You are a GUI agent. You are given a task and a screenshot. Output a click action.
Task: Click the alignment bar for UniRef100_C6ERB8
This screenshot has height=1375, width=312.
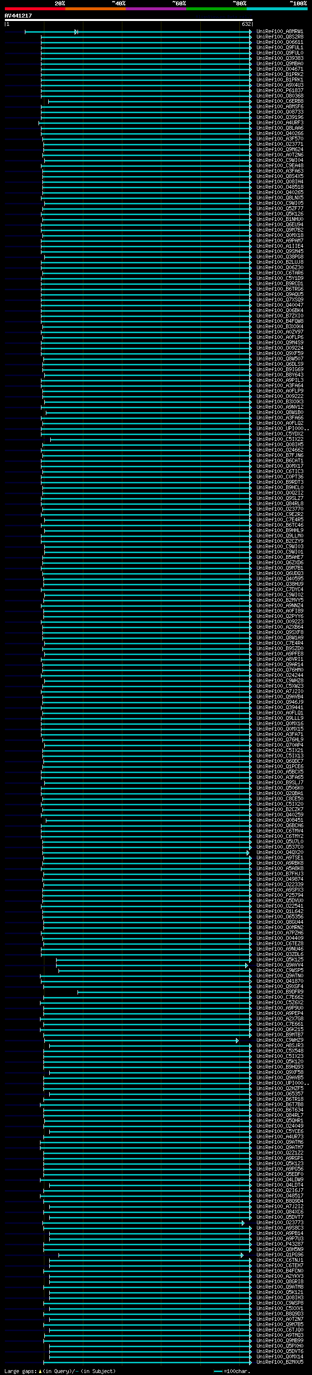(x=150, y=101)
